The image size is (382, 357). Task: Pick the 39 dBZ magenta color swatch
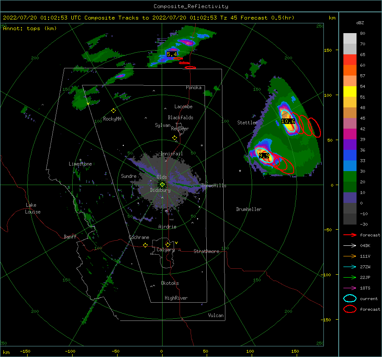click(x=350, y=134)
